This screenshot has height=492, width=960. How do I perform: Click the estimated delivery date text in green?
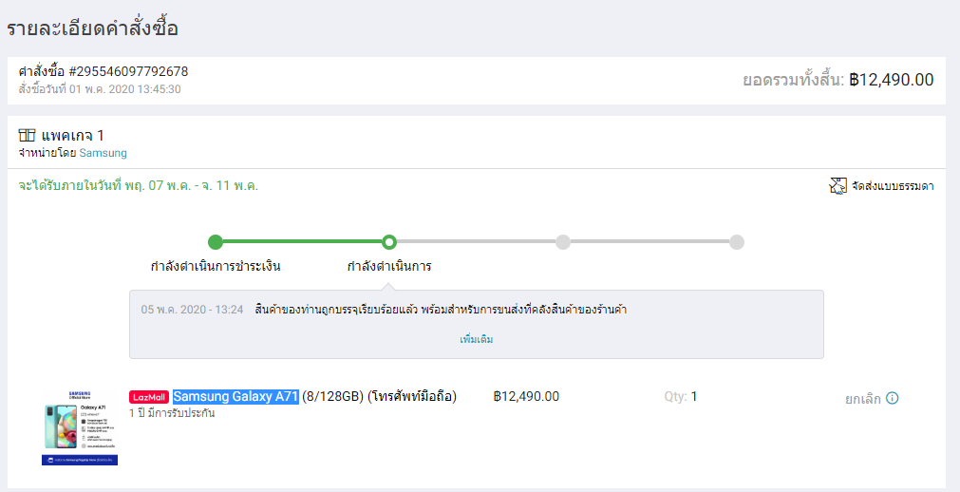[x=138, y=185]
